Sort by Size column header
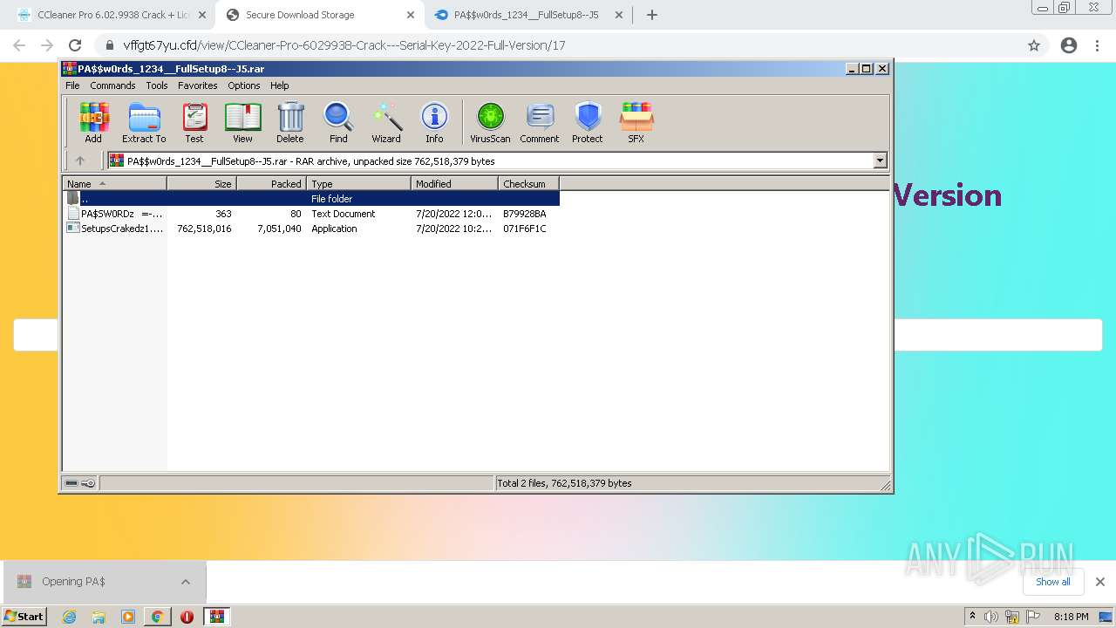Viewport: 1116px width, 628px height. coord(201,183)
